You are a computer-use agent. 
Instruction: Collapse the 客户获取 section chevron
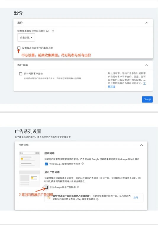point(147,65)
